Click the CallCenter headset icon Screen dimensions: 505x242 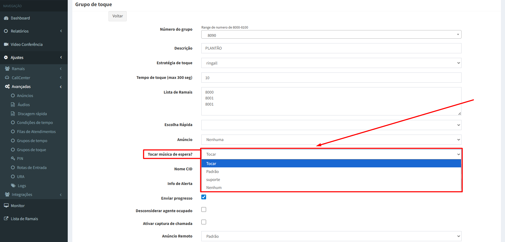(7, 78)
